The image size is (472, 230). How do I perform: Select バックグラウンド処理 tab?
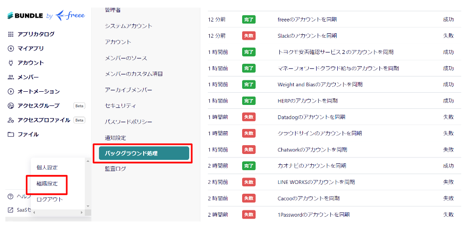click(144, 153)
